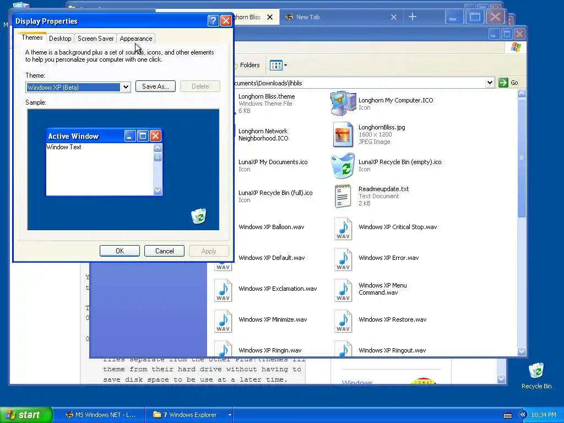The image size is (564, 423).
Task: Select Windows XP Ringin.wav icon
Action: point(223,349)
